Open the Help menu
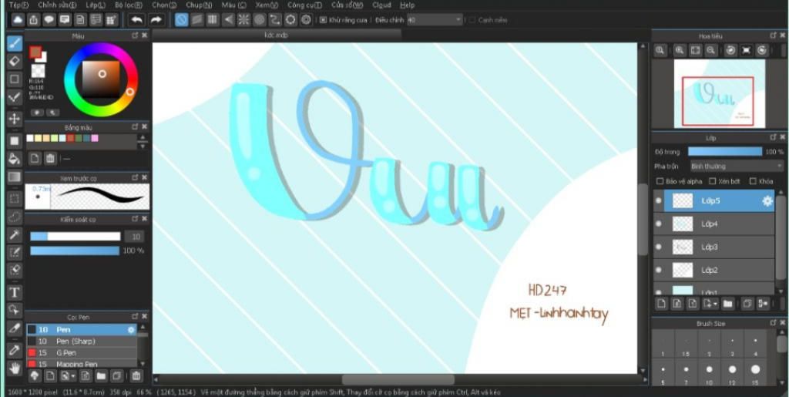Viewport: 789px width, 397px height. [407, 5]
